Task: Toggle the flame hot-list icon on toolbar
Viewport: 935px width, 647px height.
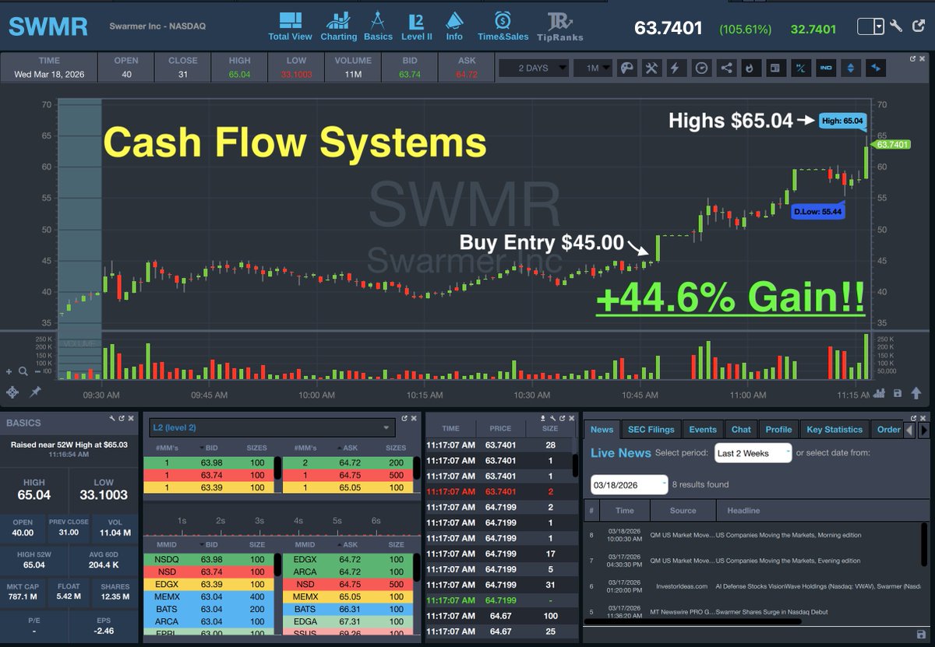Action: click(x=750, y=68)
